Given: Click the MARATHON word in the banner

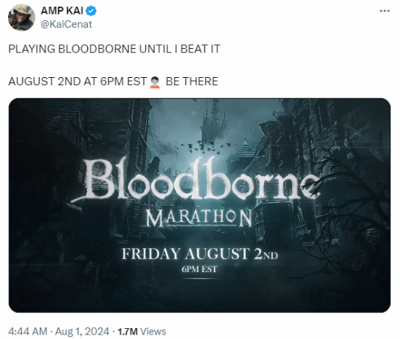Looking at the screenshot, I should [x=199, y=218].
